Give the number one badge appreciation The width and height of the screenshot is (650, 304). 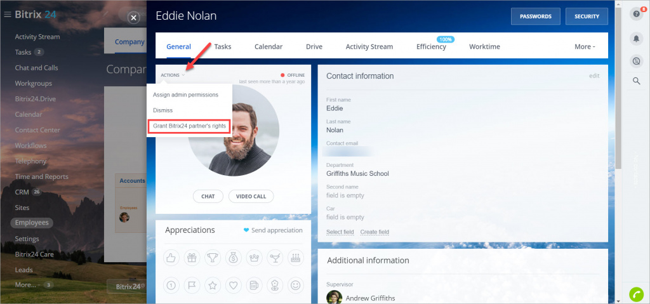171,285
